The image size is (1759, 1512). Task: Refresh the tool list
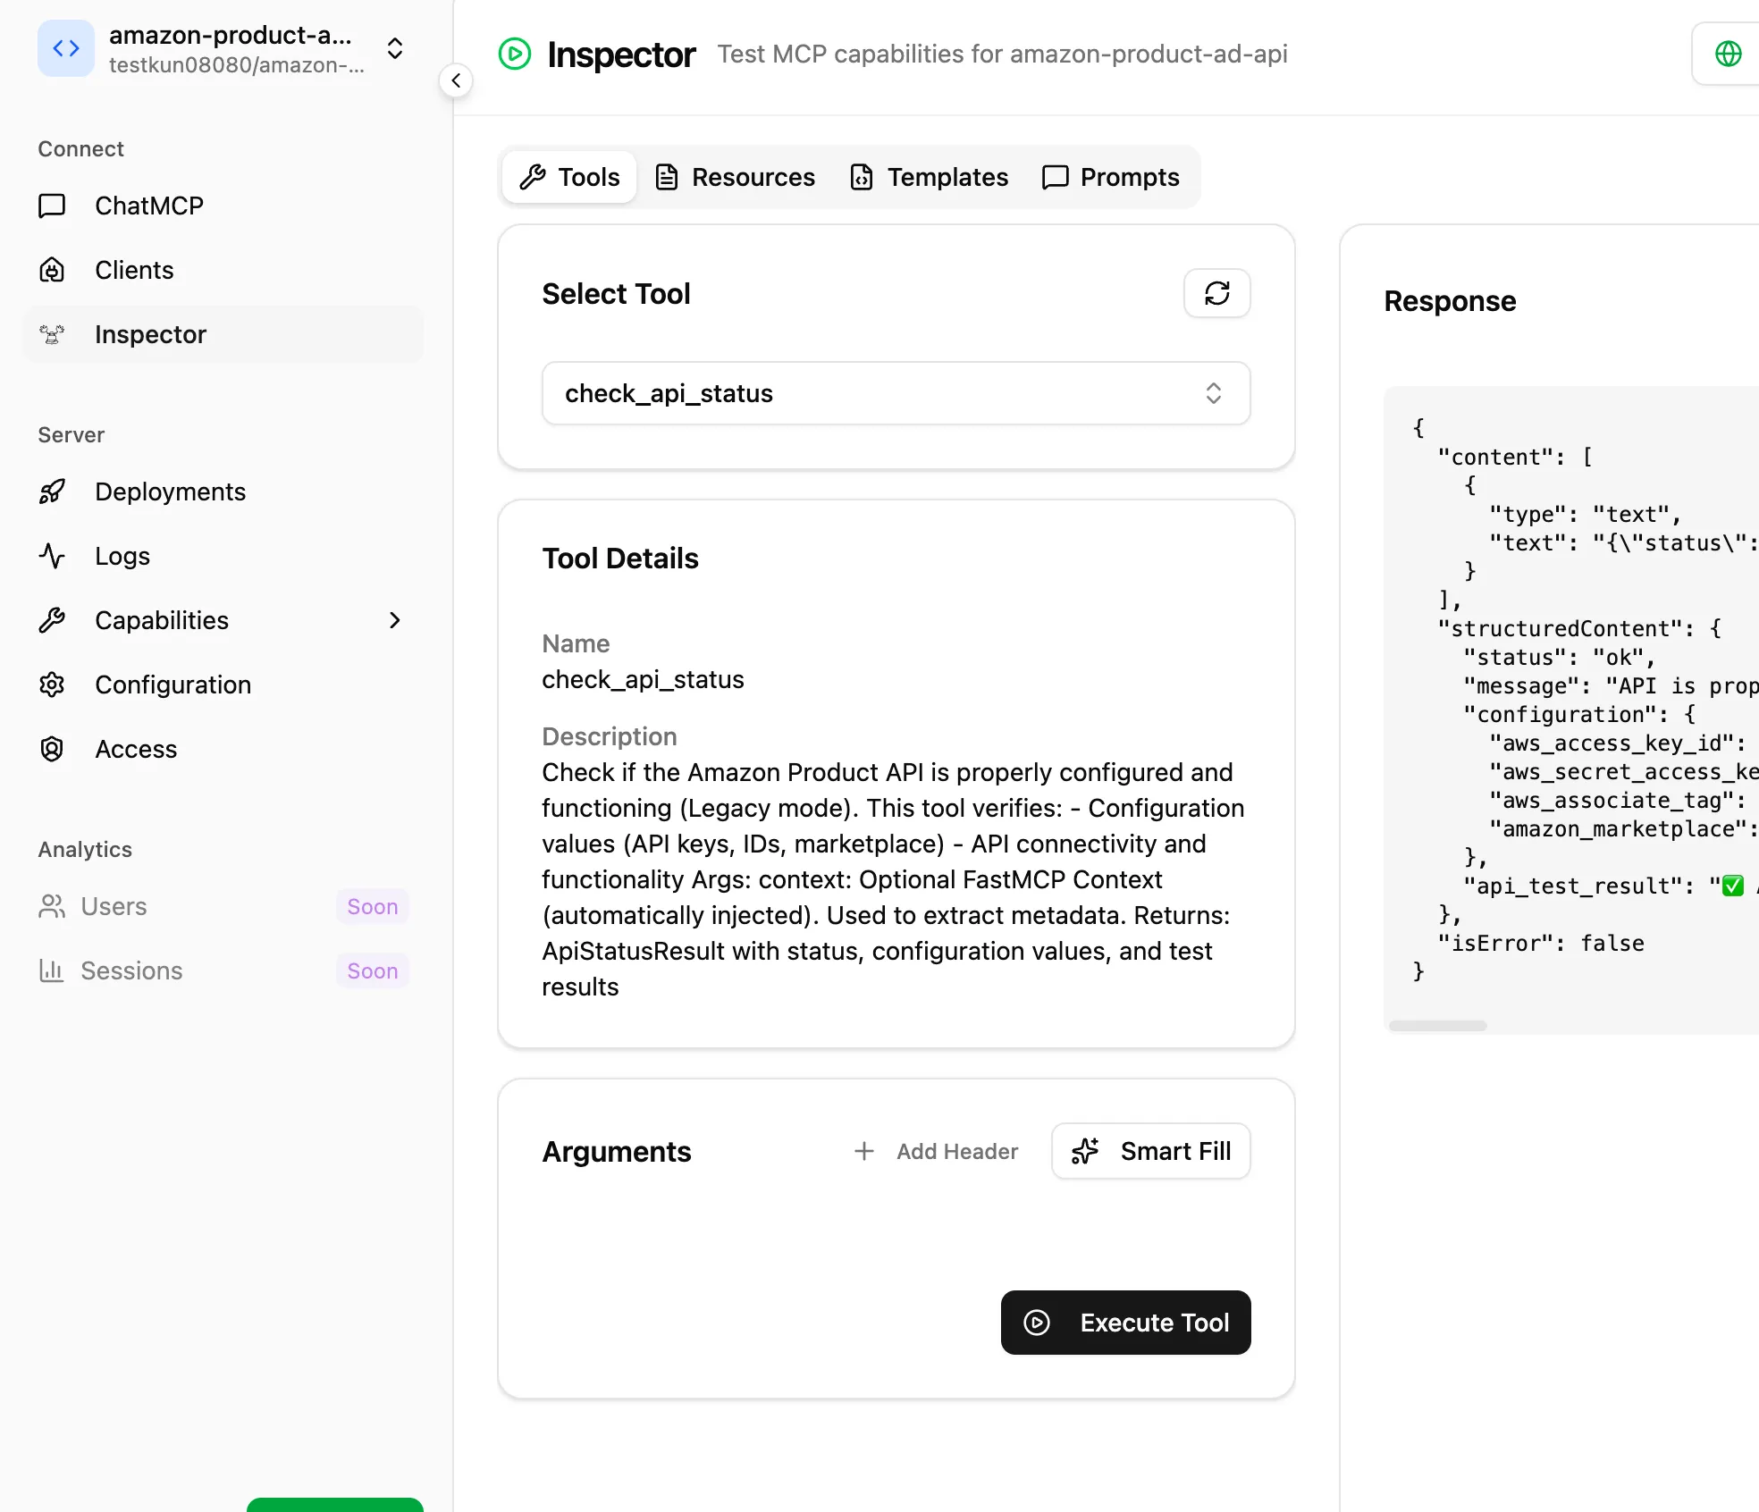click(1216, 293)
